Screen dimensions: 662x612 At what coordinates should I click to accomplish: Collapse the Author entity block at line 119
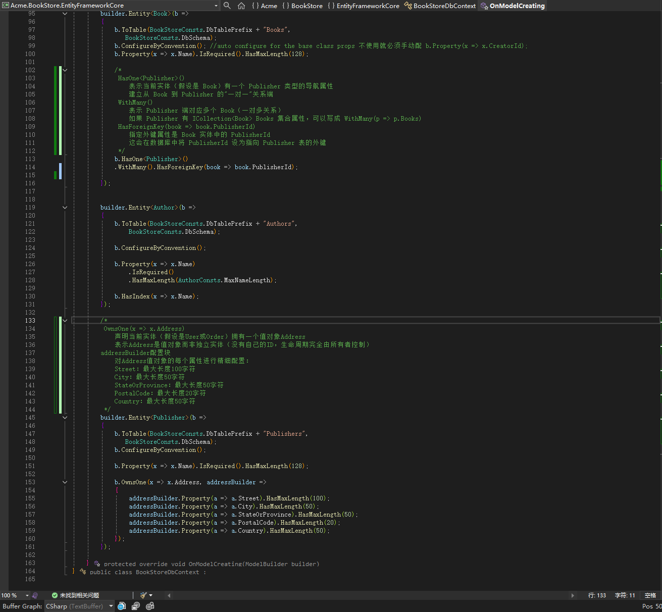pyautogui.click(x=65, y=208)
